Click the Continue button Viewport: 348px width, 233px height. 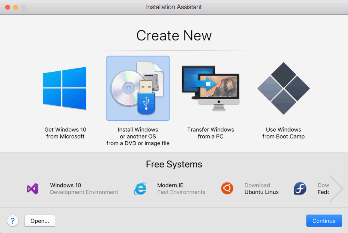[x=324, y=221]
